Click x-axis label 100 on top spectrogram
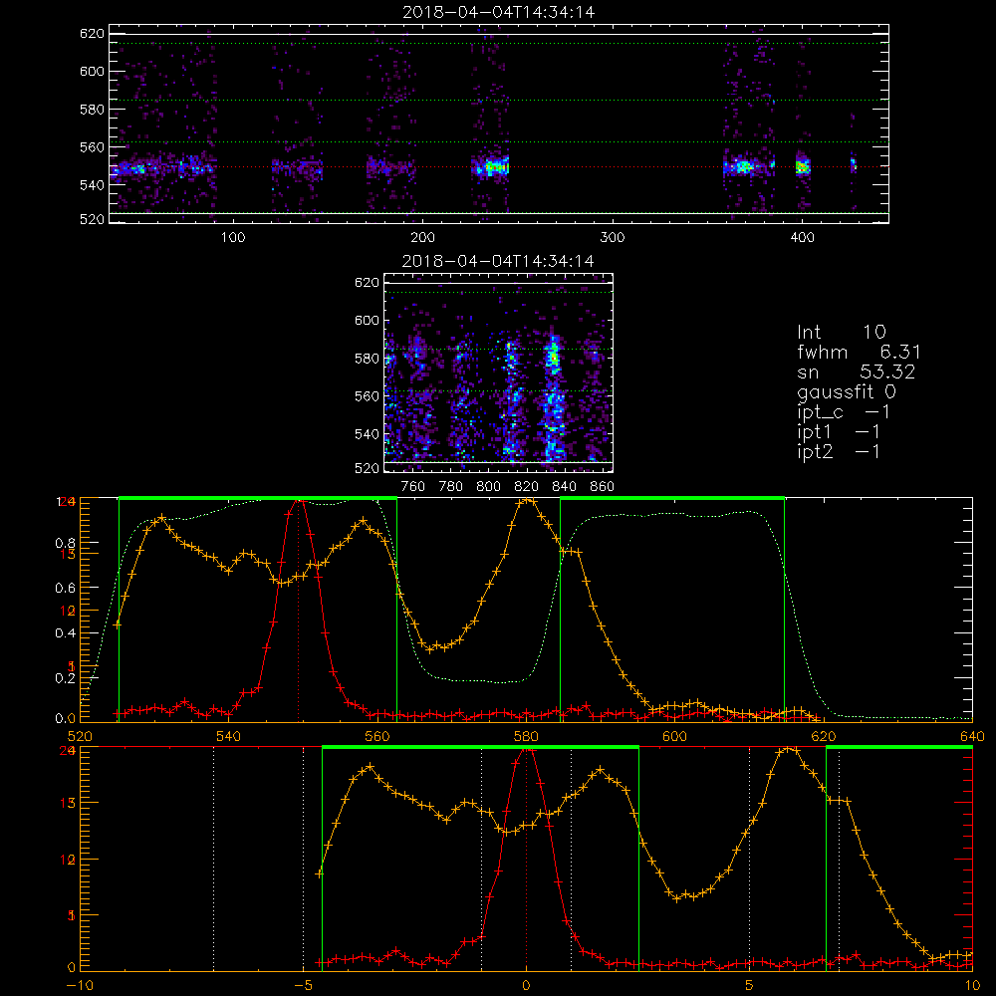Image resolution: width=996 pixels, height=996 pixels. tap(233, 238)
